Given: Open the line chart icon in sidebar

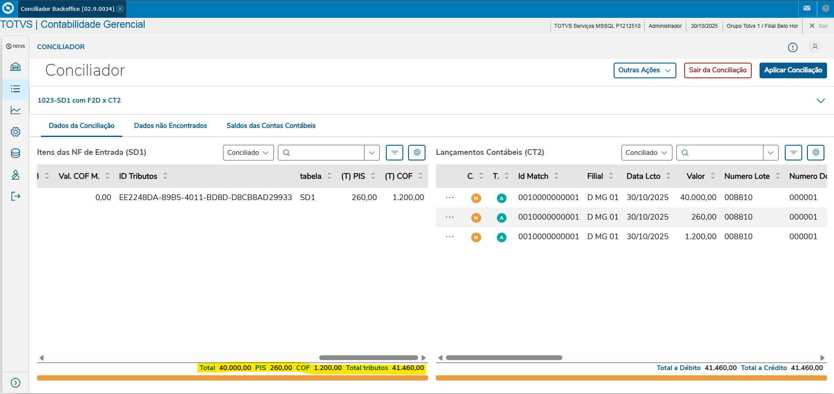Looking at the screenshot, I should 16,110.
